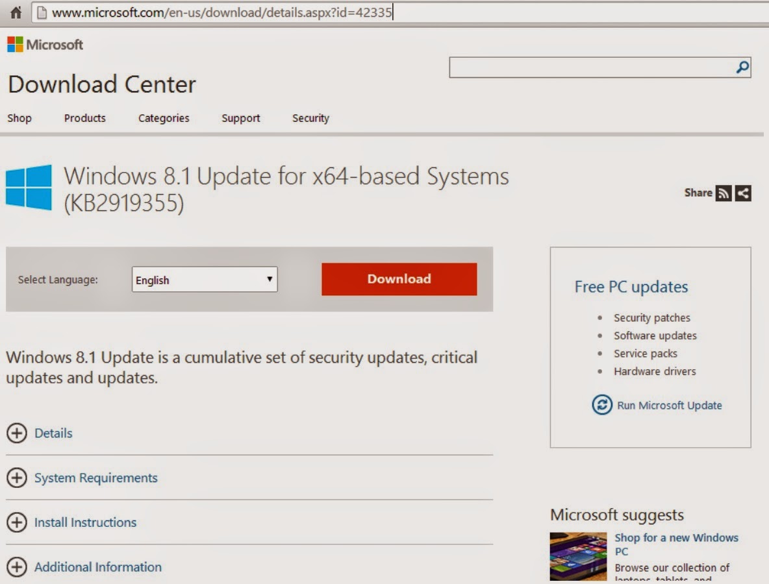Click the Download Center heading
The image size is (769, 584).
(x=102, y=84)
